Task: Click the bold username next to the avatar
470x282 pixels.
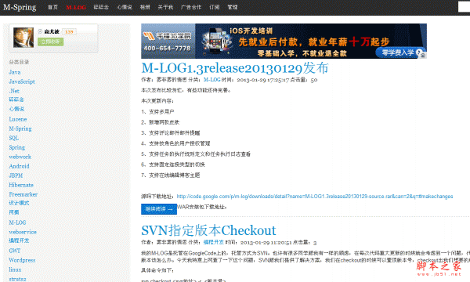Action: click(x=52, y=31)
